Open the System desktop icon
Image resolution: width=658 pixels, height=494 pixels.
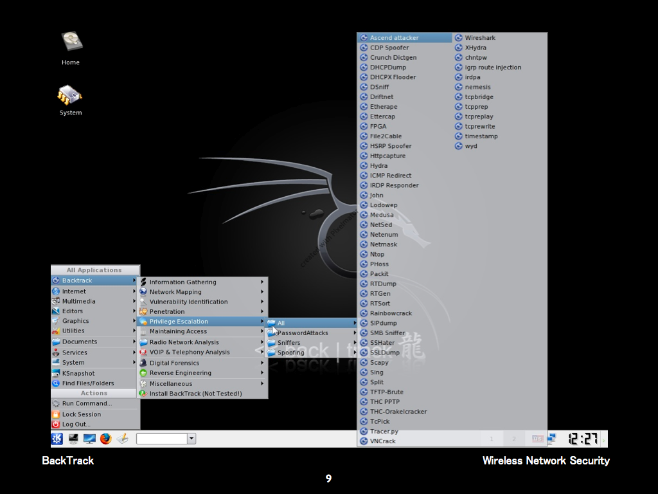(x=70, y=96)
